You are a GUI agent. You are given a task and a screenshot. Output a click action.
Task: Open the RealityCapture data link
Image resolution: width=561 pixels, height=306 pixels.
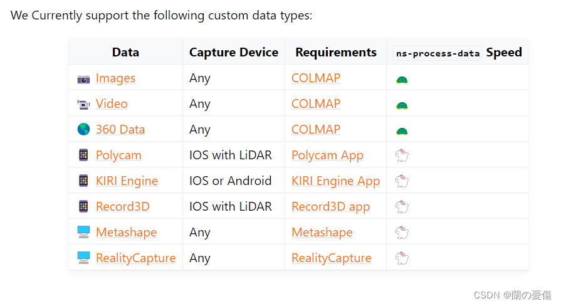[x=135, y=258]
